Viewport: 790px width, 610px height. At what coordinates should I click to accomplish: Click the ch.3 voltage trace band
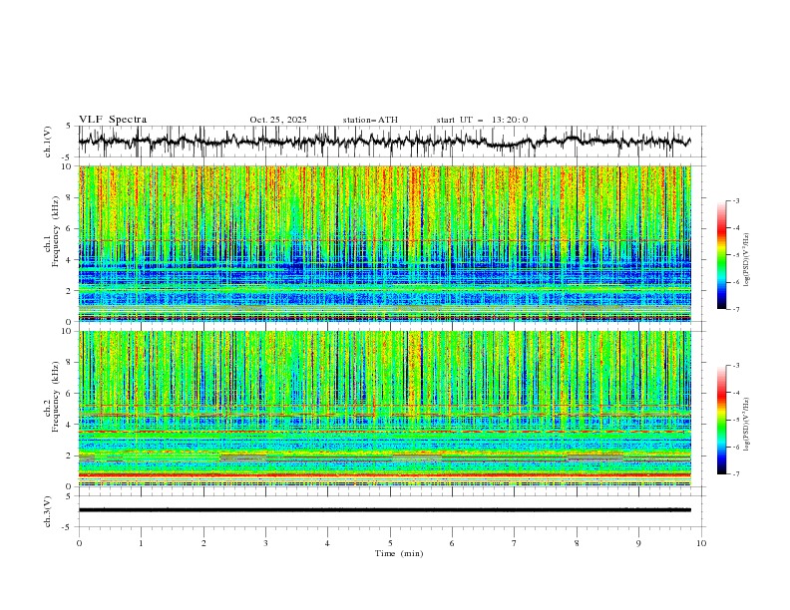point(385,510)
